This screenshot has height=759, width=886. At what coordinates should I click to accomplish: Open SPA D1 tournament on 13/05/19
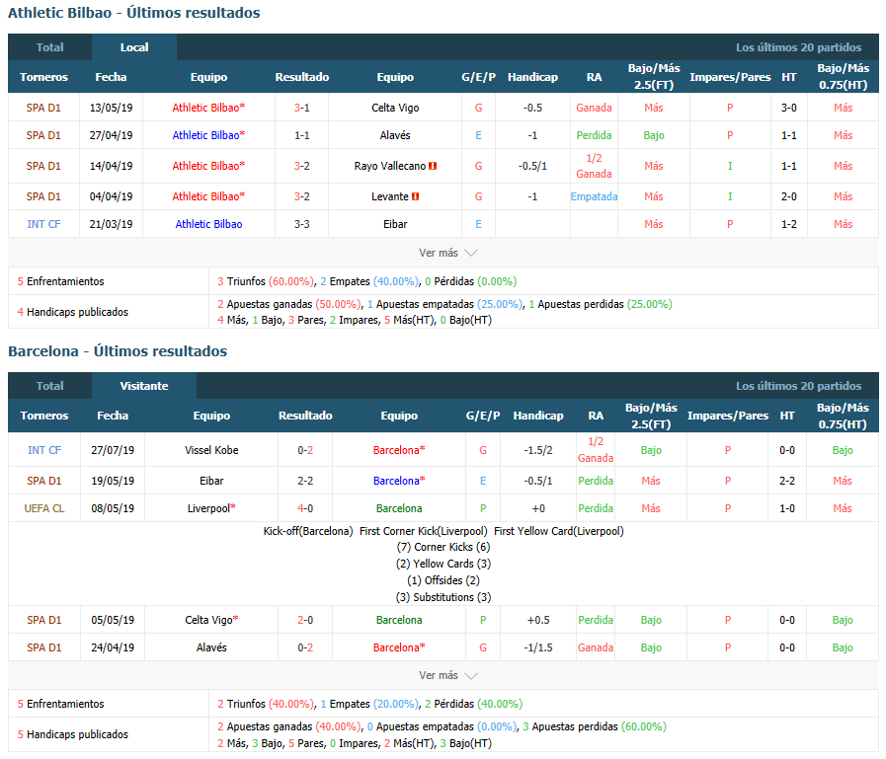click(x=43, y=108)
